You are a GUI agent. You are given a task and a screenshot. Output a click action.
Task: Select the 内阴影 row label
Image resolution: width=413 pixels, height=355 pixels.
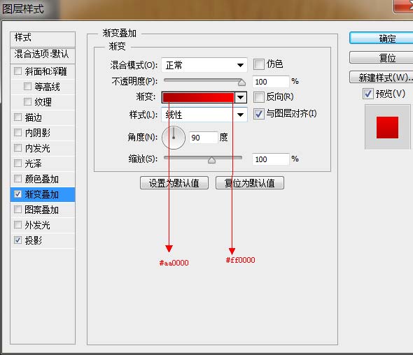(37, 133)
